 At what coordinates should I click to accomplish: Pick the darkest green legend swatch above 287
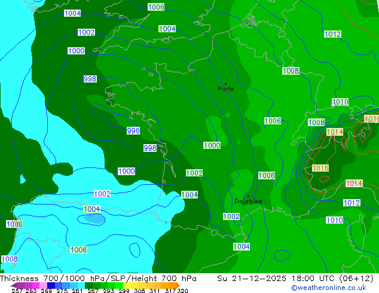[87, 285]
